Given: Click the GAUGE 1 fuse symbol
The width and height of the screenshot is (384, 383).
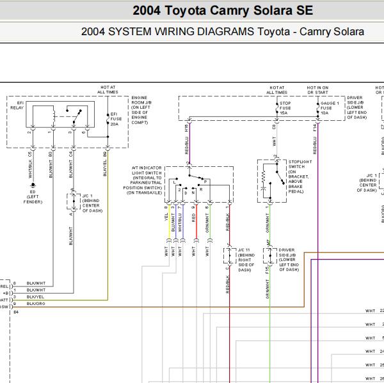Looking at the screenshot, I should tap(317, 108).
